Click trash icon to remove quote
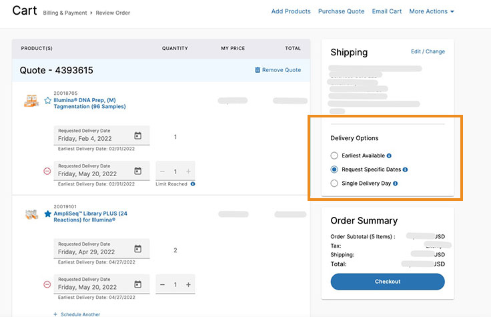The image size is (491, 317). click(258, 70)
